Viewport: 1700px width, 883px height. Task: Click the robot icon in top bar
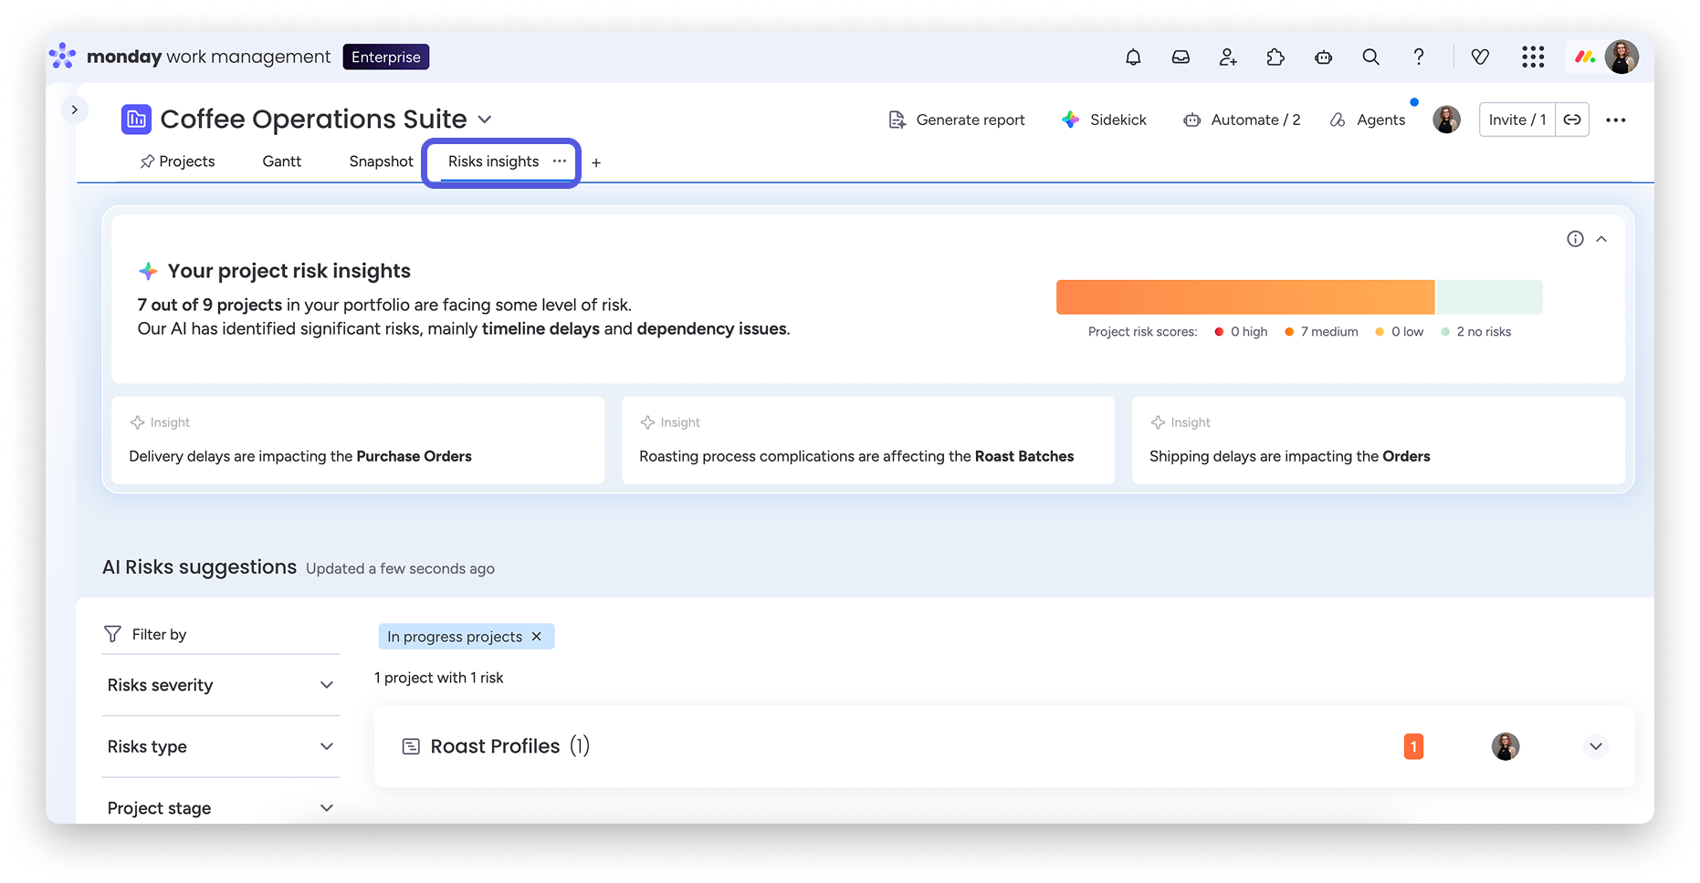tap(1323, 57)
